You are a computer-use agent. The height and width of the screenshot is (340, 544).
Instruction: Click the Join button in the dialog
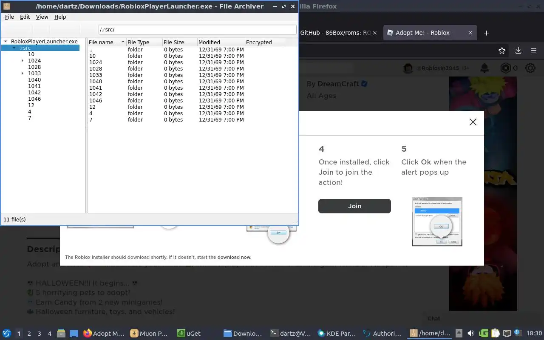pyautogui.click(x=354, y=206)
